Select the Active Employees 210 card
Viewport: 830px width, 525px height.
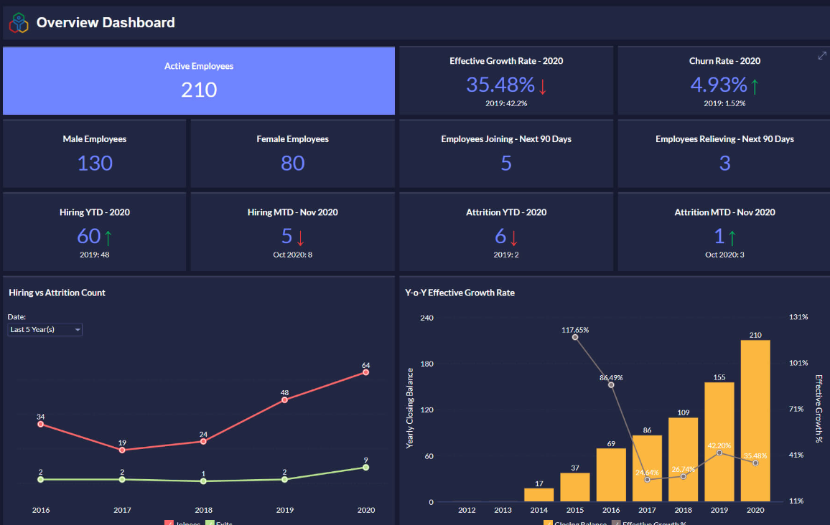(x=199, y=80)
